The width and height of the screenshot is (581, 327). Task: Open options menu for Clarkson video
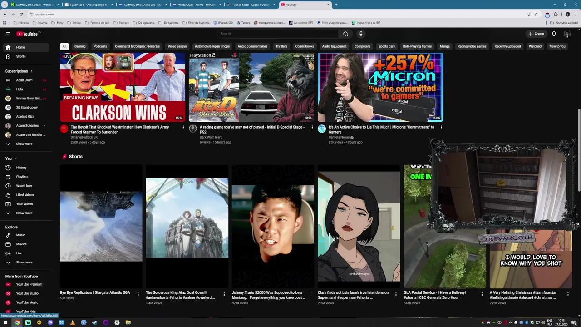[x=183, y=128]
